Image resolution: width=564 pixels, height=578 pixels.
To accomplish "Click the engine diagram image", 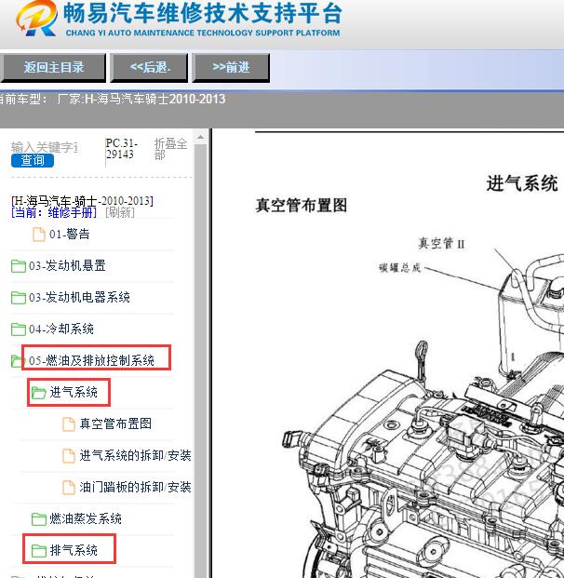I will click(423, 411).
